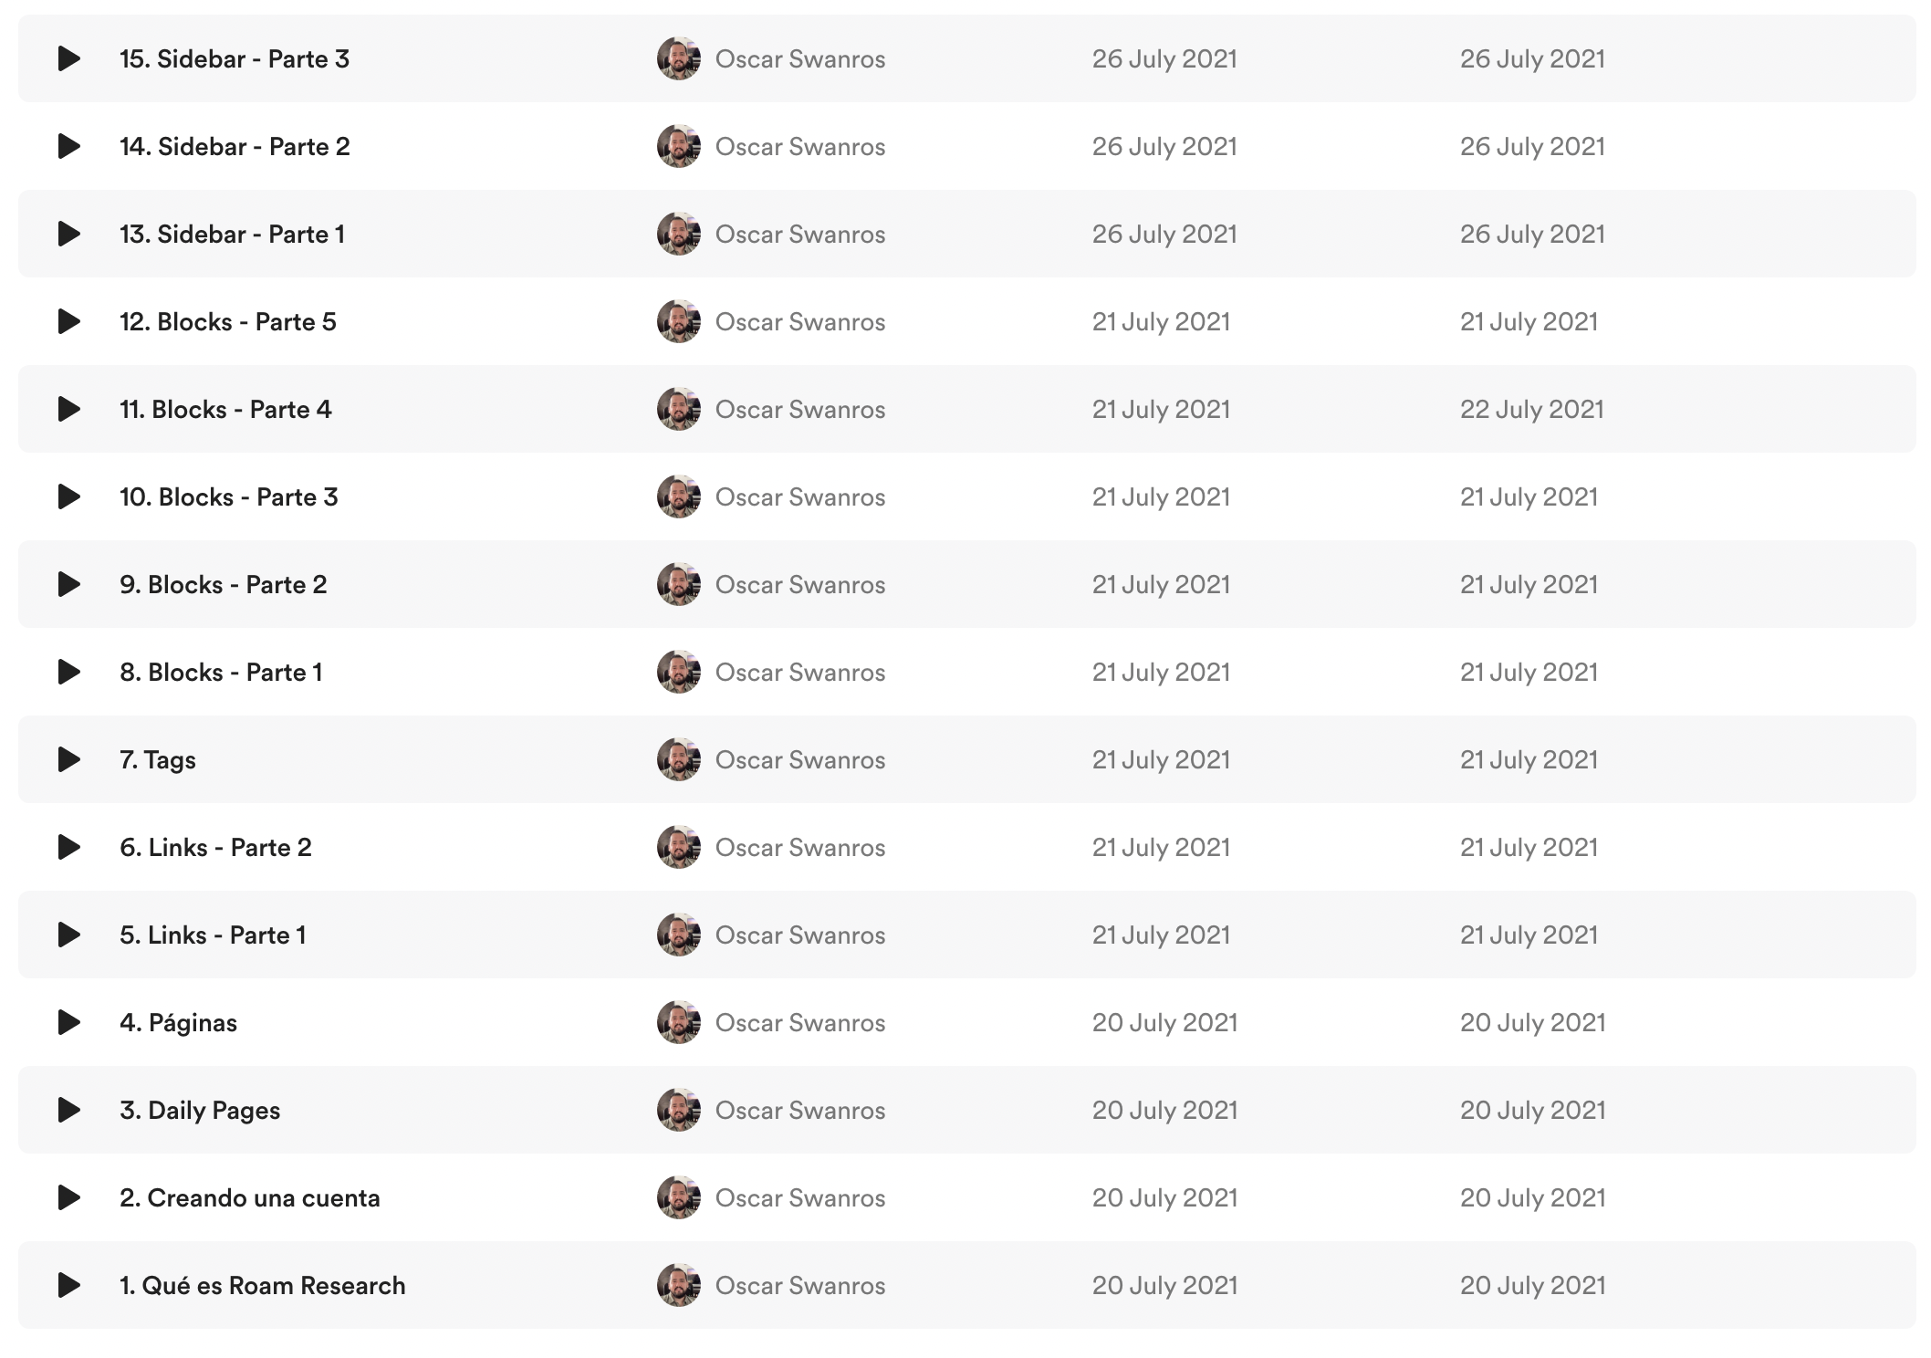Click first 26 July 2021 date in Sidebar - Parte 3 row
Image resolution: width=1931 pixels, height=1358 pixels.
tap(1164, 59)
